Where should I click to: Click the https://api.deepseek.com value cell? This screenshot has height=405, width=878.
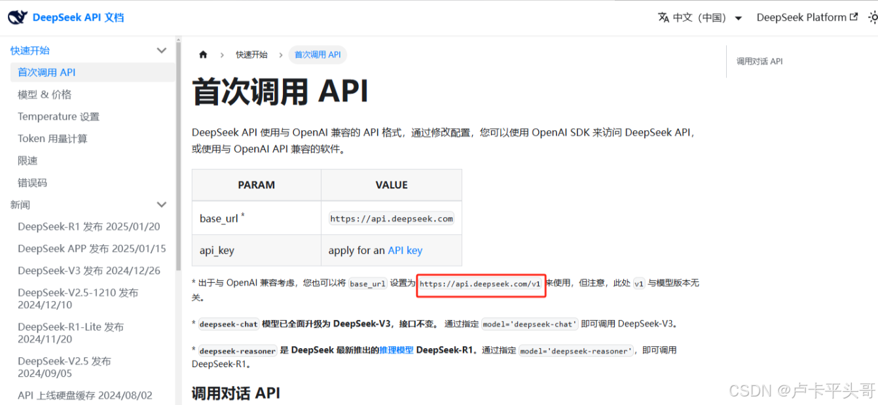[392, 219]
